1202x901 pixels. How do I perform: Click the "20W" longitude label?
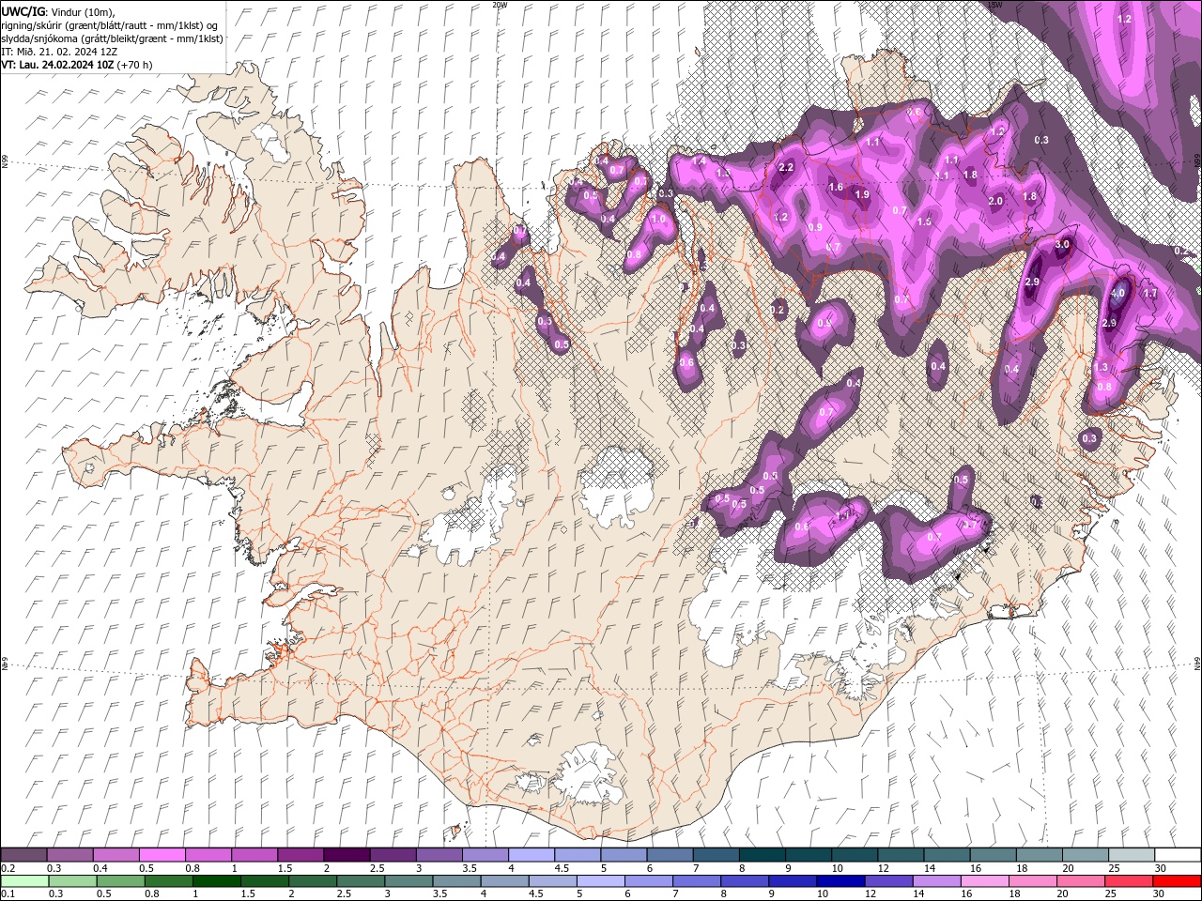pos(500,5)
